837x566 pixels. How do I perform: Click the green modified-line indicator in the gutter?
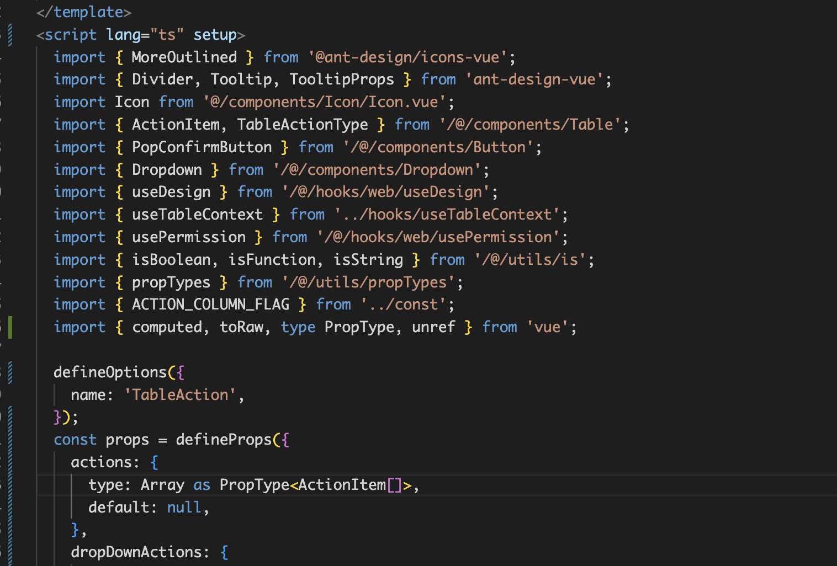[x=10, y=327]
